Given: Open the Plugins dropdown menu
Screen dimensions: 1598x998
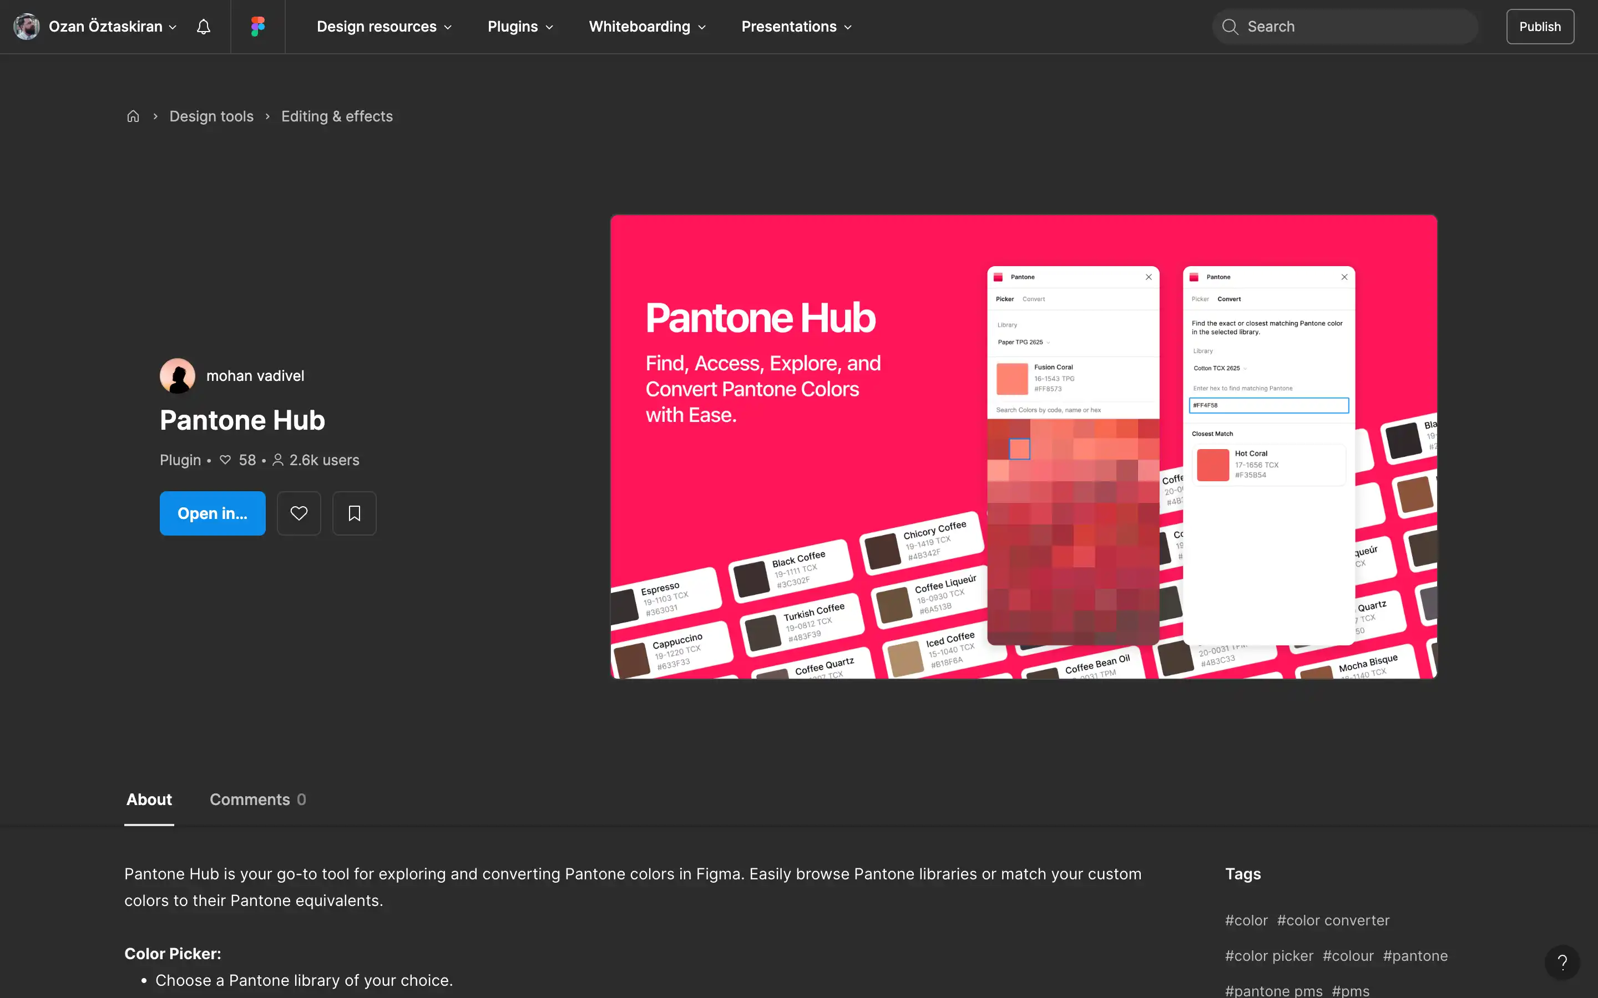Looking at the screenshot, I should pos(520,27).
